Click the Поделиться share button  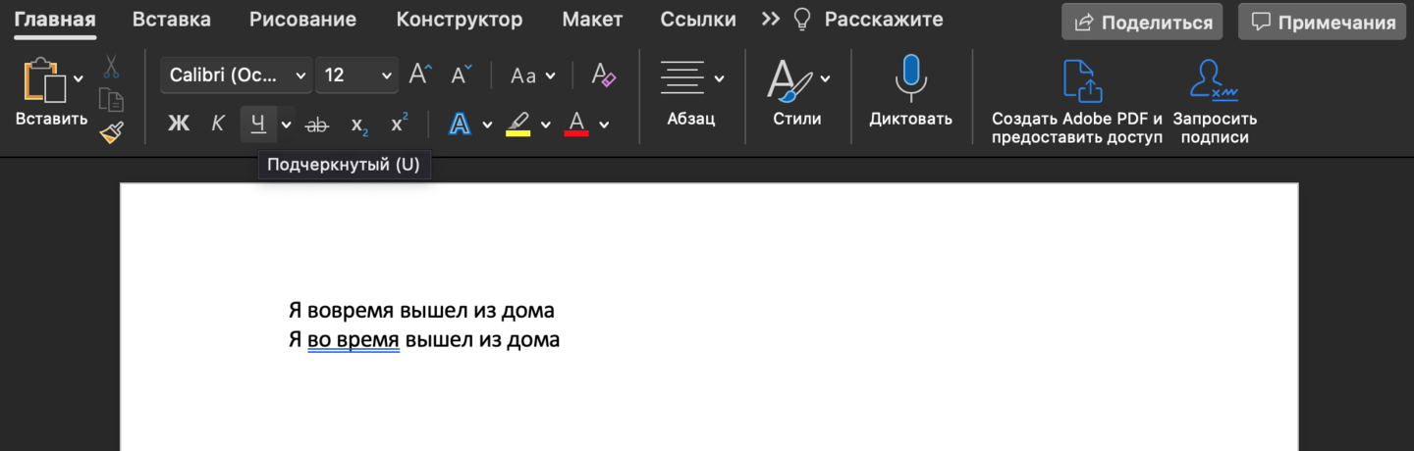[x=1142, y=22]
